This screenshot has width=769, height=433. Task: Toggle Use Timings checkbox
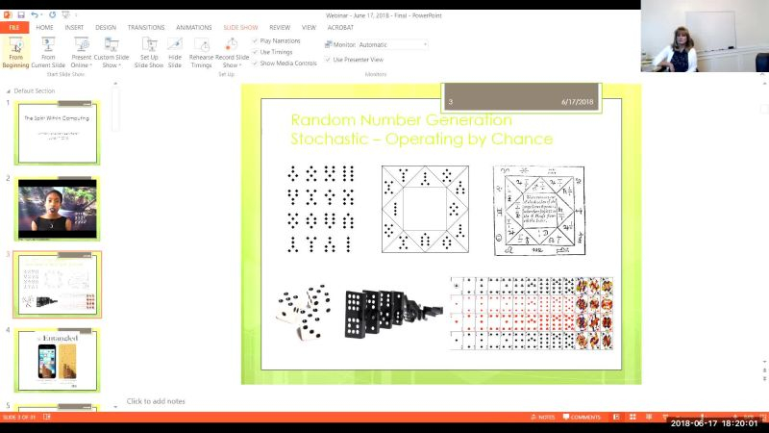pyautogui.click(x=255, y=52)
